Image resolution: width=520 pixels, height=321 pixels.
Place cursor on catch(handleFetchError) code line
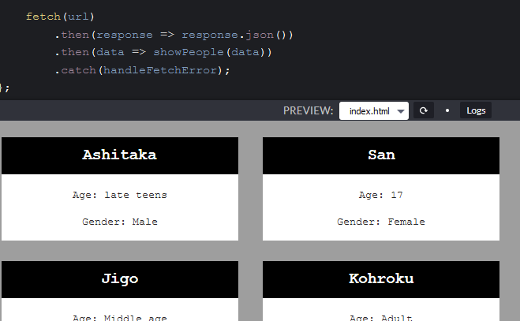click(142, 70)
